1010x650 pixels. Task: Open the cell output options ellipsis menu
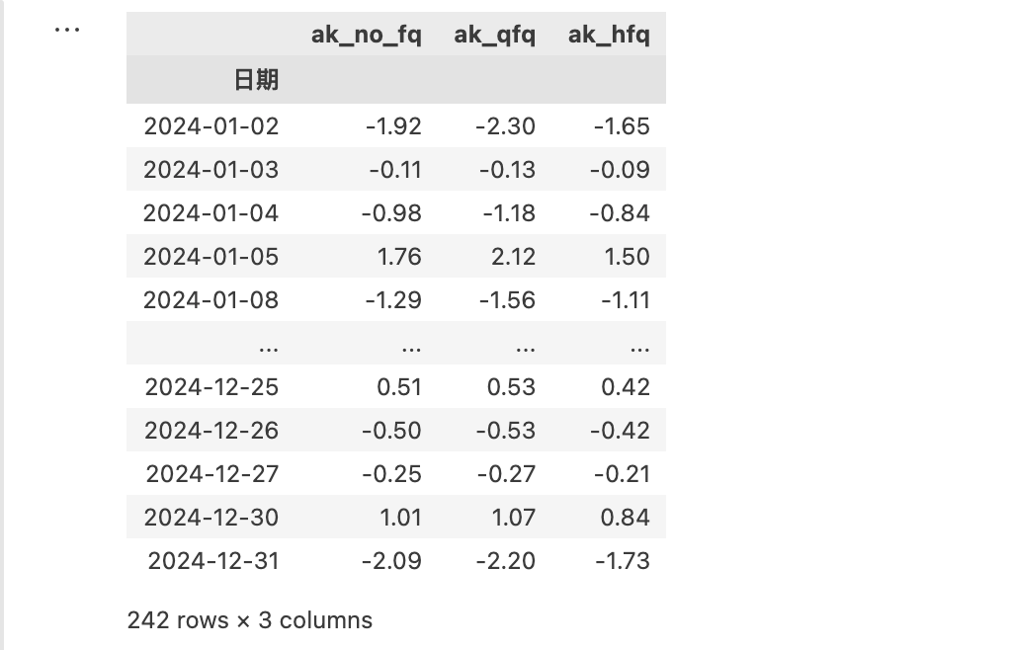click(67, 30)
